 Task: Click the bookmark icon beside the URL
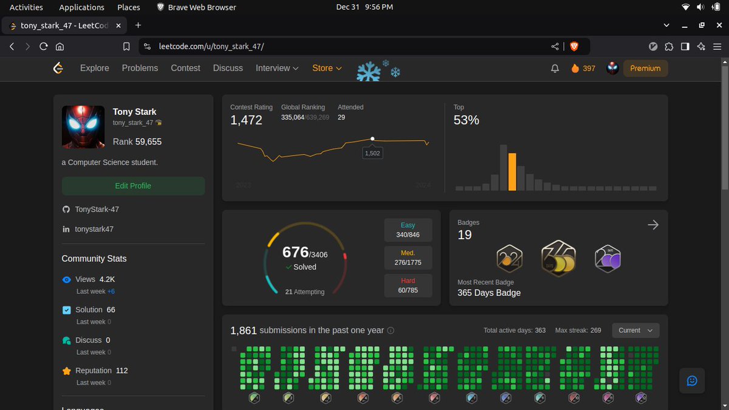coord(126,46)
